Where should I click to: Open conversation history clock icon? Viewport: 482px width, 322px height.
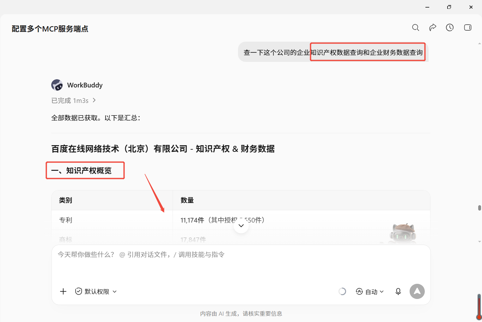[x=450, y=28]
